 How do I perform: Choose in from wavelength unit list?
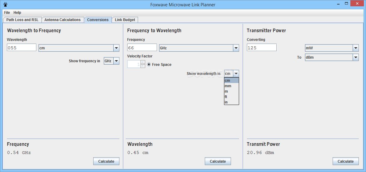pos(232,102)
